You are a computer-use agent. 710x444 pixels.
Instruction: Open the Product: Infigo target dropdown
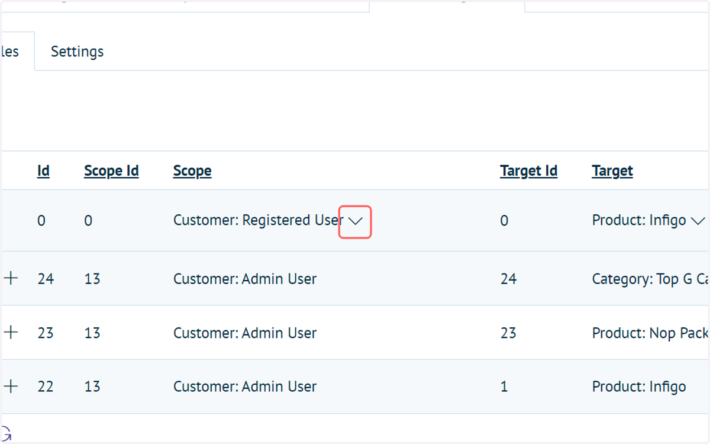698,221
